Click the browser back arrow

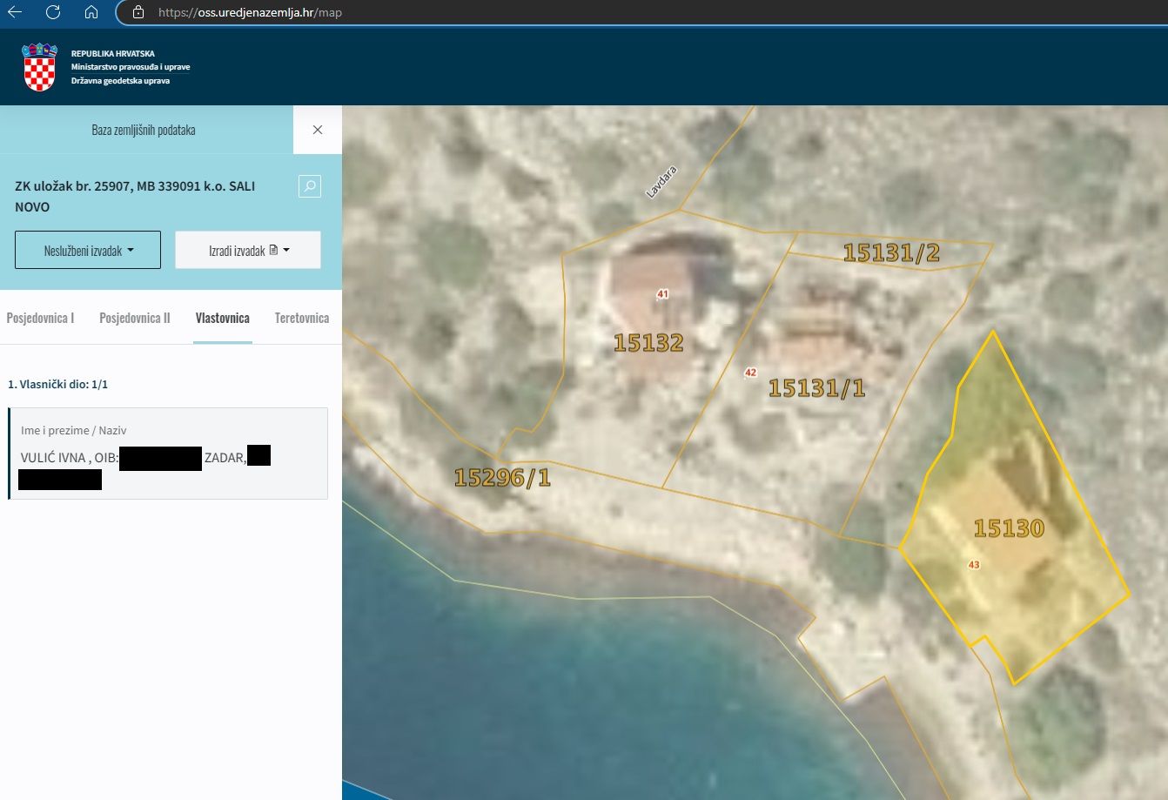click(x=15, y=12)
